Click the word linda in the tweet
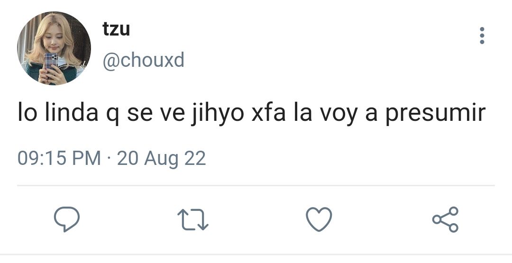The image size is (512, 263). point(71,112)
